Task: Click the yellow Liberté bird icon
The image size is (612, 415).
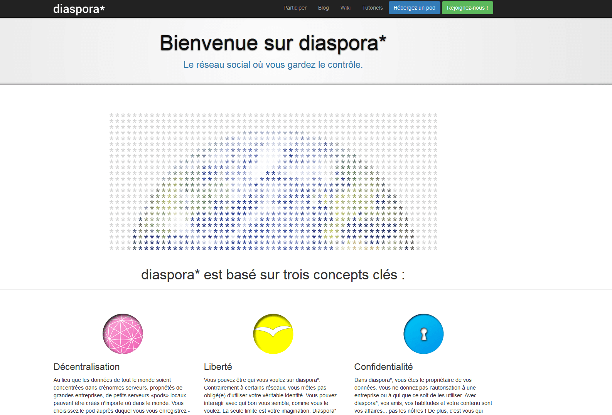Action: click(x=273, y=334)
